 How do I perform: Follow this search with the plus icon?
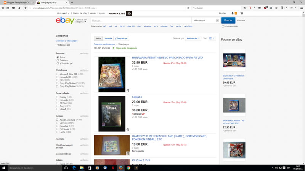[114, 48]
